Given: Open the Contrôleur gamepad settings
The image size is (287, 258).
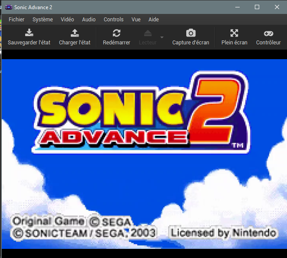Looking at the screenshot, I should coord(268,34).
